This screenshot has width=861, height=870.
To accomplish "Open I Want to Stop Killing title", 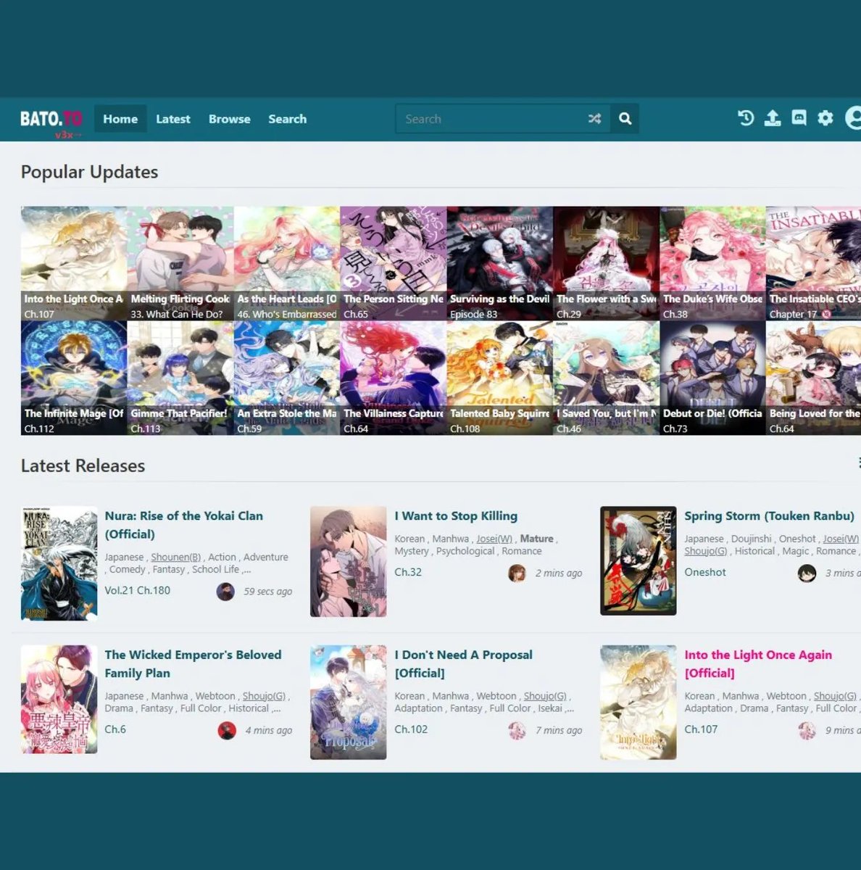I will 456,516.
